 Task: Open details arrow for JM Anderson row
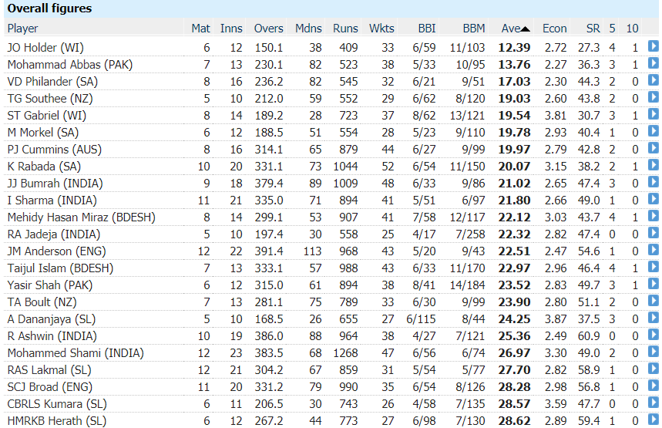[653, 250]
